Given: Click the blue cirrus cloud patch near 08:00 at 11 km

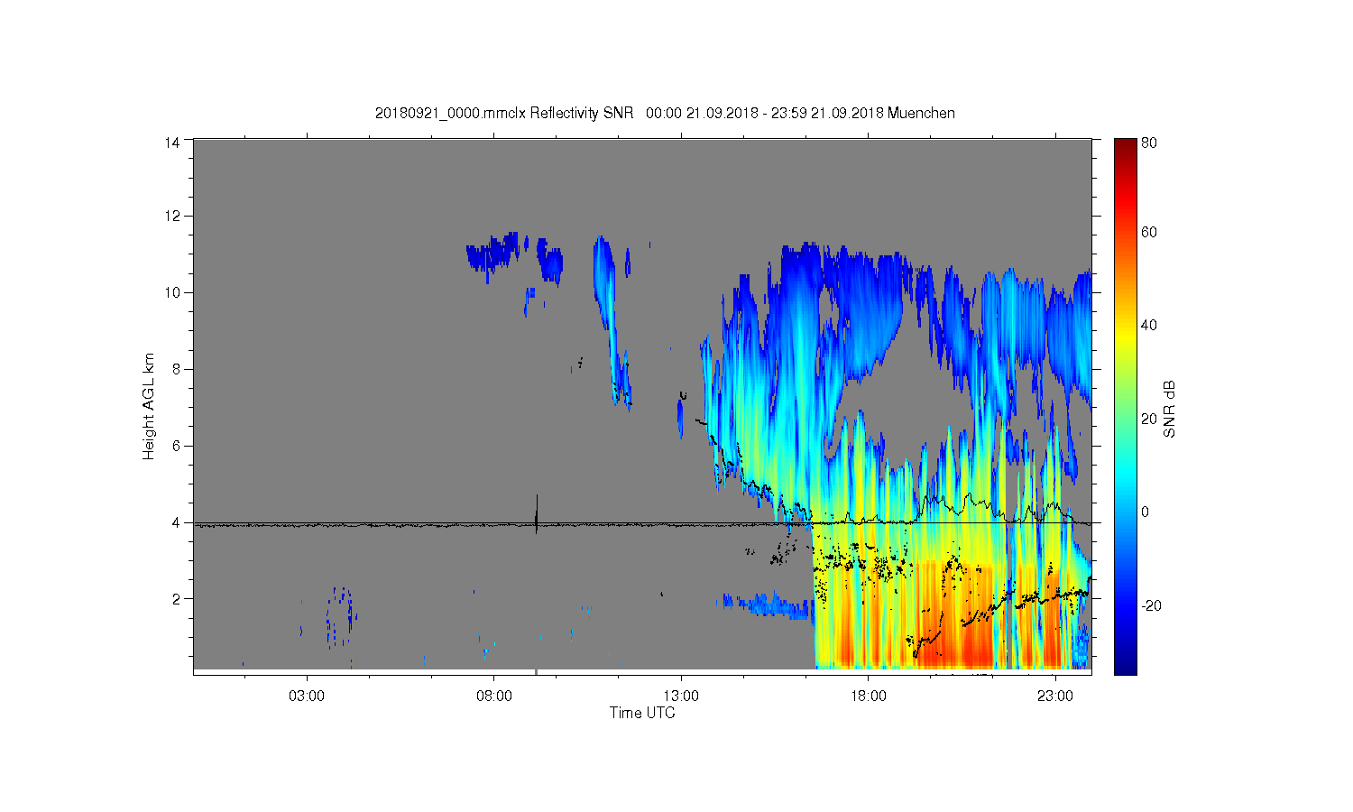Looking at the screenshot, I should point(492,254).
